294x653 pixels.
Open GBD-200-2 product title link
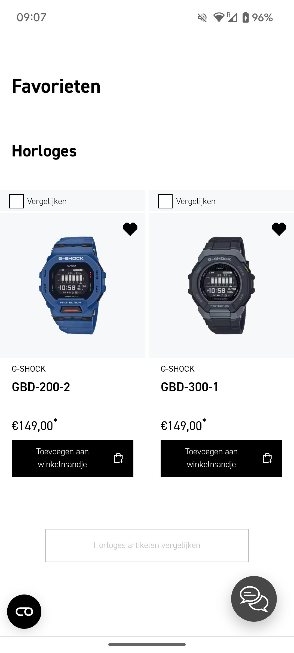coord(41,387)
